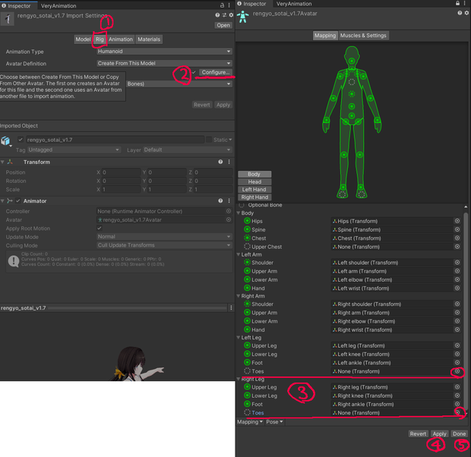Click Done in avatar mapping panel

tap(459, 434)
